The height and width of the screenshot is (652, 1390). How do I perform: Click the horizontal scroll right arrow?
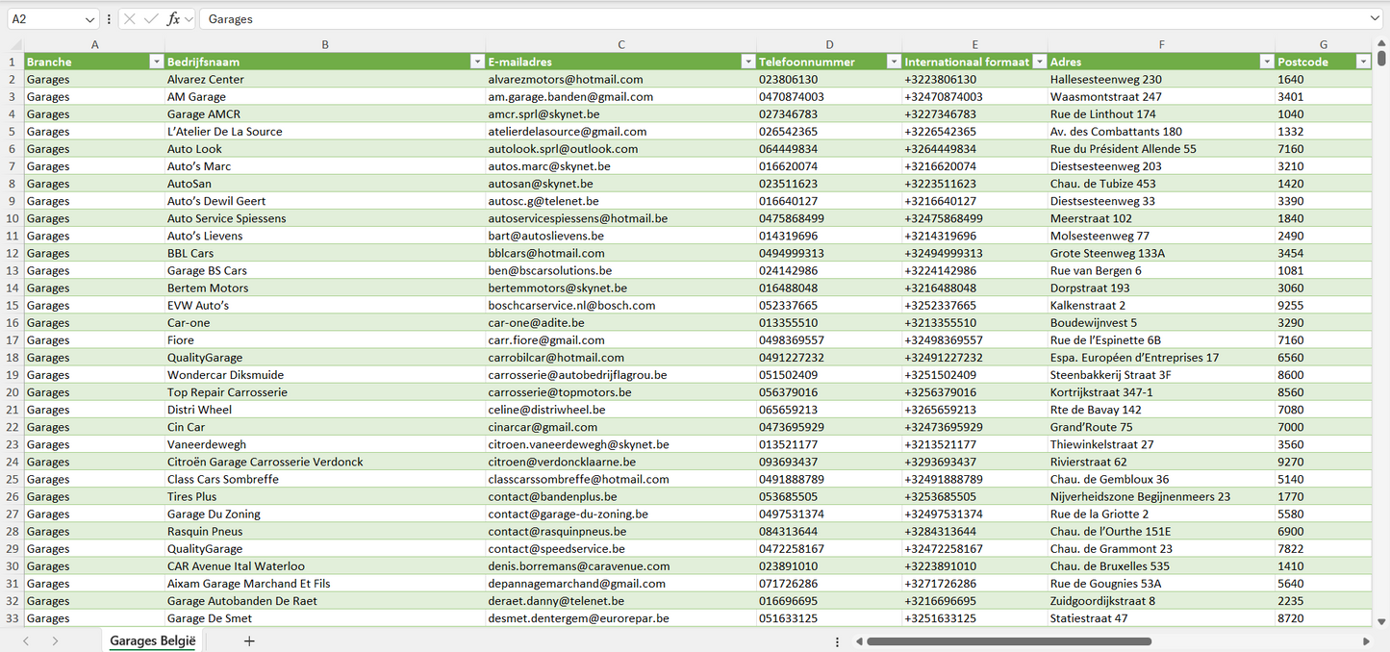1366,641
